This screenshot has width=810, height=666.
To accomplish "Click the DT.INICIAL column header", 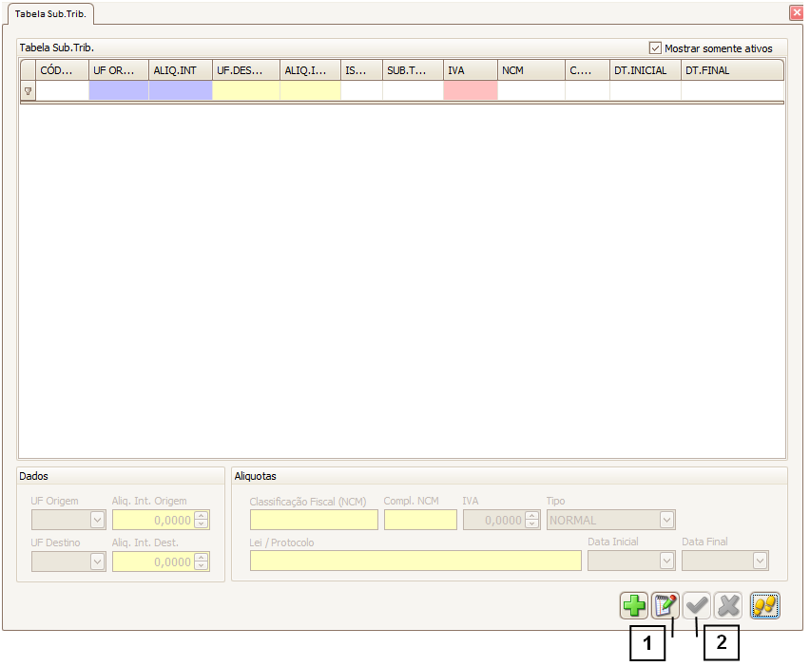I will tap(645, 70).
